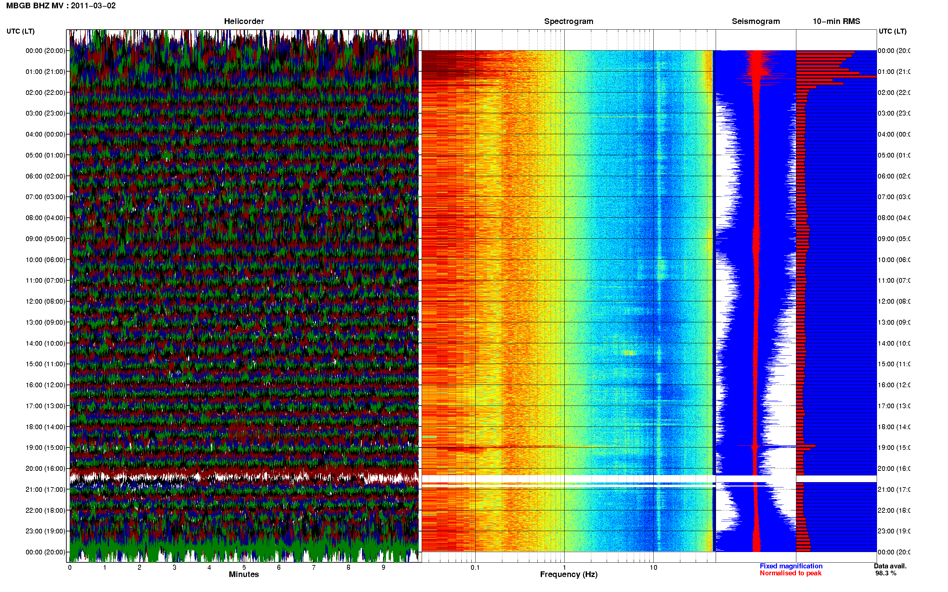Click the left '22:00 (18:00)' time label
This screenshot has height=592, width=948.
(x=45, y=510)
